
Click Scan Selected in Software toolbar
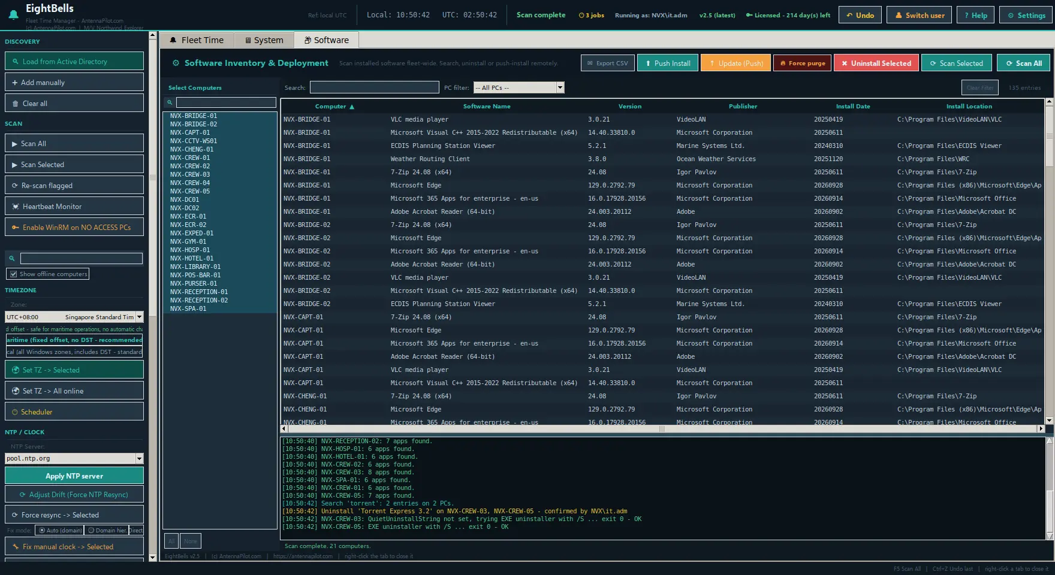956,63
